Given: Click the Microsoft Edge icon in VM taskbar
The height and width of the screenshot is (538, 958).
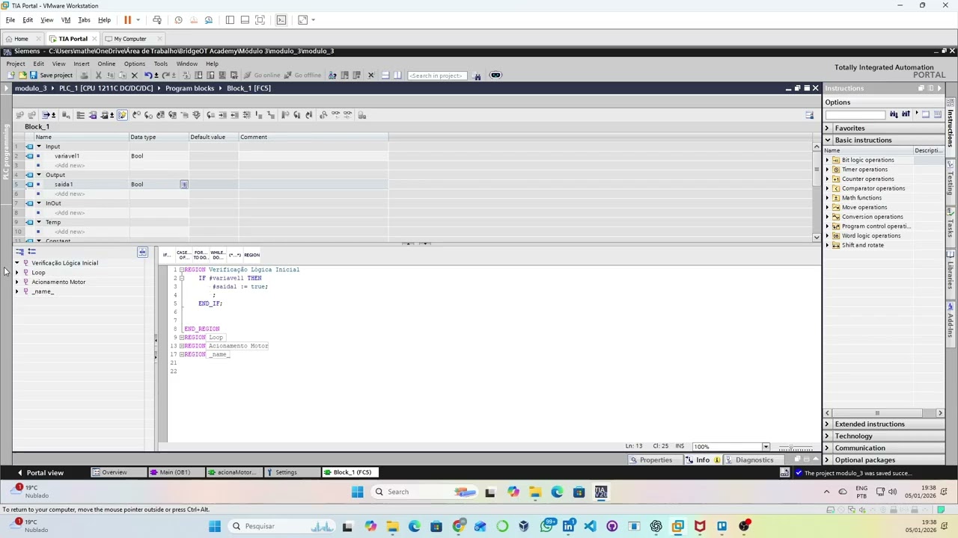Looking at the screenshot, I should tap(557, 492).
